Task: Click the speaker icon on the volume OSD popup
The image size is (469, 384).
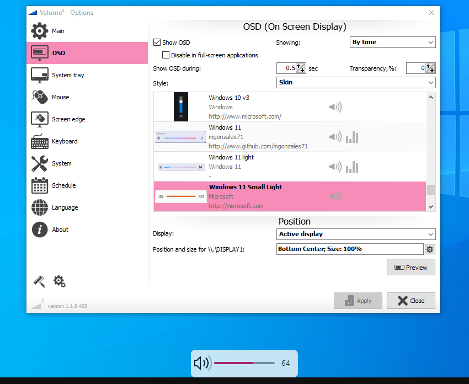Action: pos(202,363)
